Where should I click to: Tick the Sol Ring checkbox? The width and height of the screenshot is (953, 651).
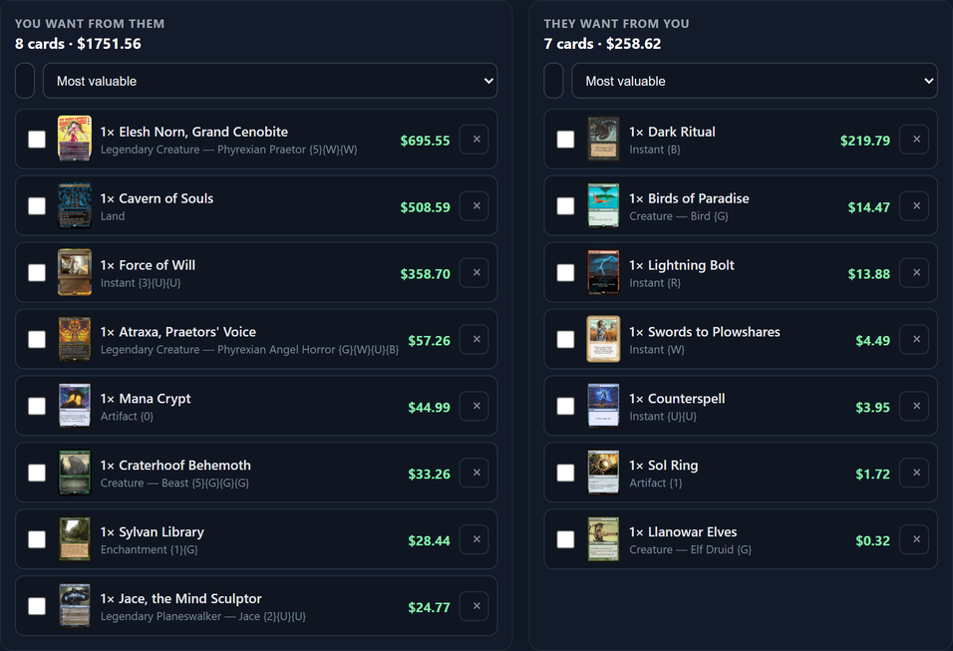pyautogui.click(x=565, y=473)
